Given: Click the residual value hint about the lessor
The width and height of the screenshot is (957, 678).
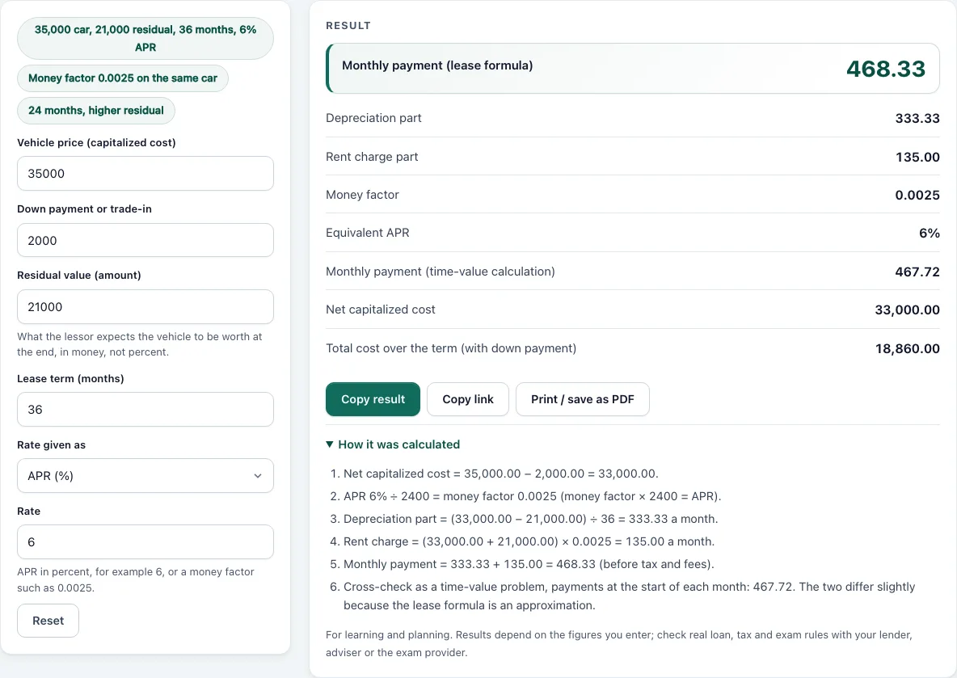Looking at the screenshot, I should (140, 344).
